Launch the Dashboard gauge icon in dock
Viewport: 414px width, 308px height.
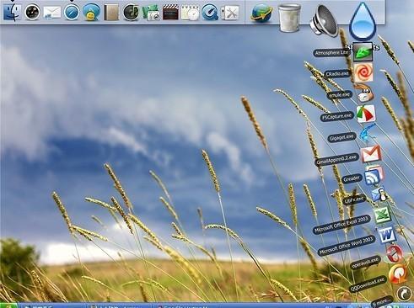click(32, 13)
